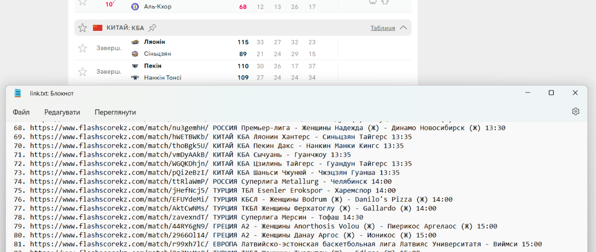
Task: Click the Нанкін Тонсі team logo
Action: click(x=135, y=78)
